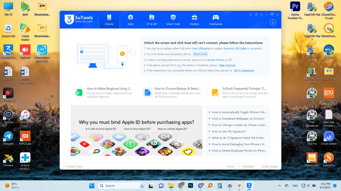Viewport: 341px width, 191px height.
Task: Open the View Tutorials link
Action: pos(227,65)
